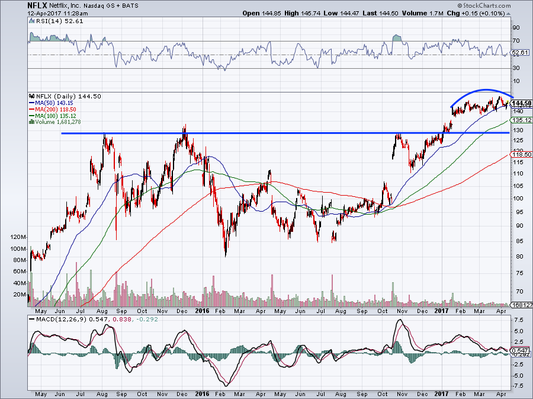Click the High value 145.74

311,13
